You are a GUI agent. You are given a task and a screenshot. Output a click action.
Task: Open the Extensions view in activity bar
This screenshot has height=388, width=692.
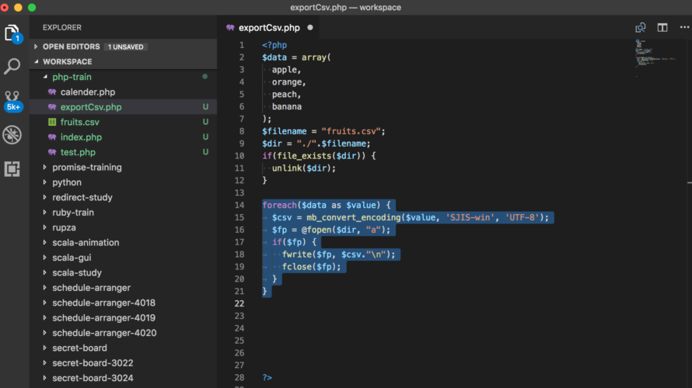pos(12,168)
